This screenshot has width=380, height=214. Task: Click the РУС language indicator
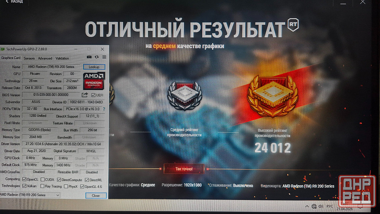point(329,206)
